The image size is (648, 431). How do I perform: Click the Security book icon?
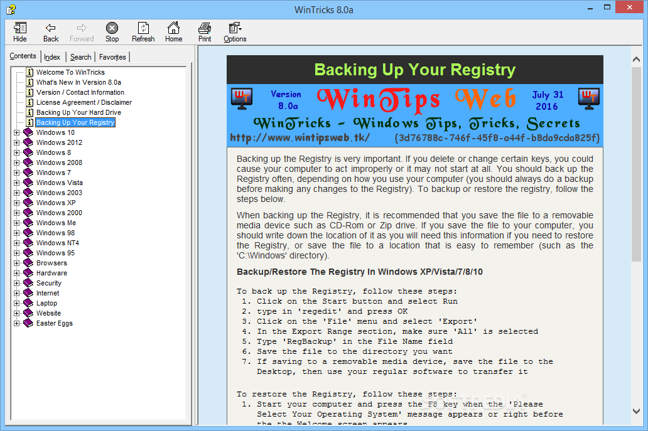point(28,283)
